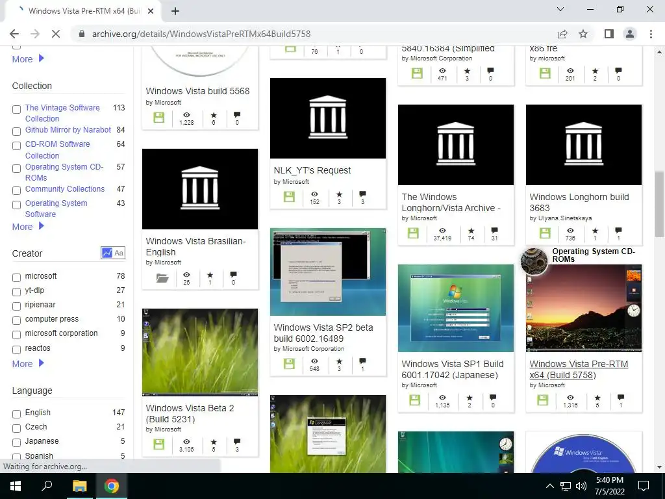The width and height of the screenshot is (665, 499).
Task: Check Github Mirror by Narabot filter
Action: (16, 131)
